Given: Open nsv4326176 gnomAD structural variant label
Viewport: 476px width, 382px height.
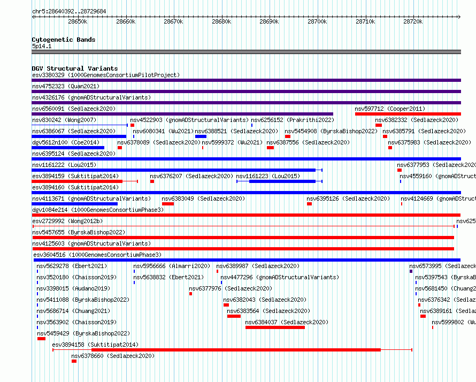Looking at the screenshot, I should click(x=91, y=97).
